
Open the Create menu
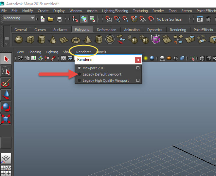click(x=43, y=11)
